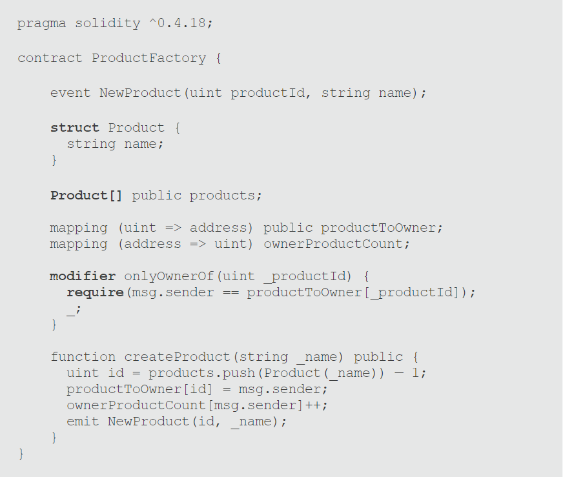Click productToOwner in the mapping declaration
This screenshot has width=563, height=477.
pos(382,228)
